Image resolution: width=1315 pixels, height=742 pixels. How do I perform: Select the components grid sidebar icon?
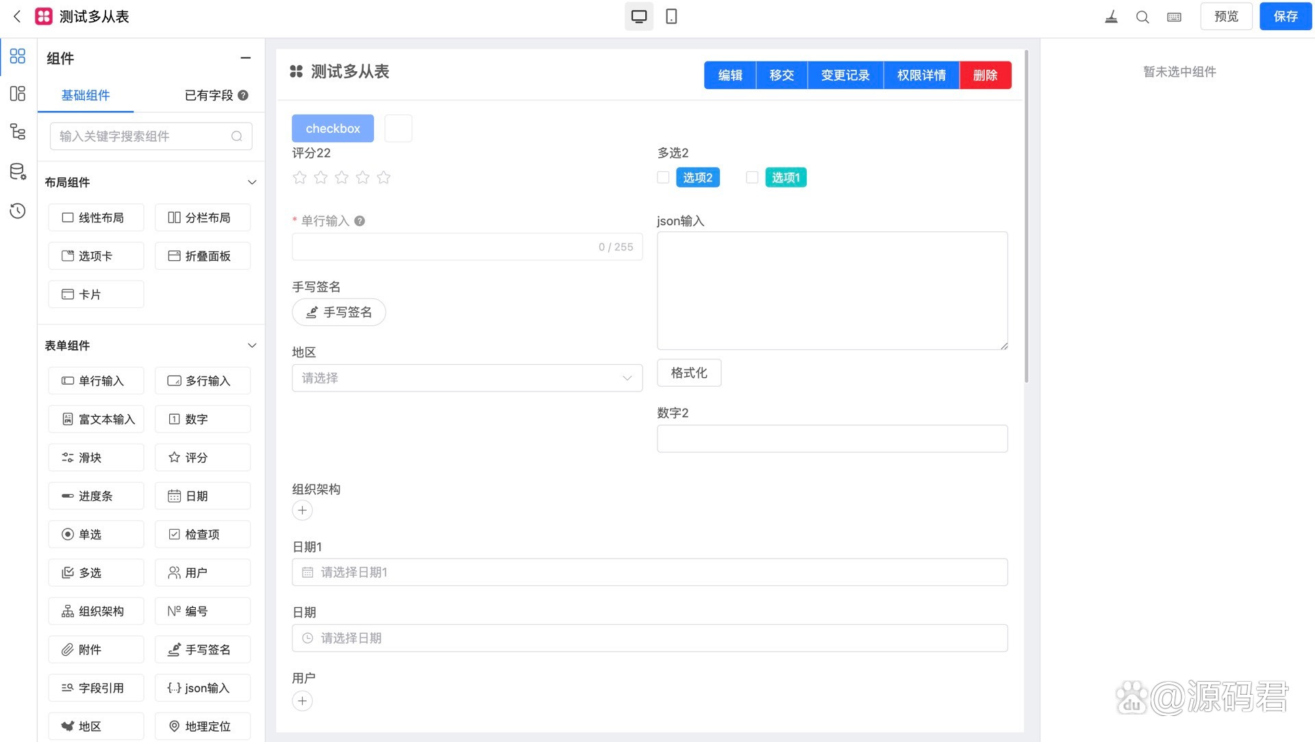pos(18,56)
